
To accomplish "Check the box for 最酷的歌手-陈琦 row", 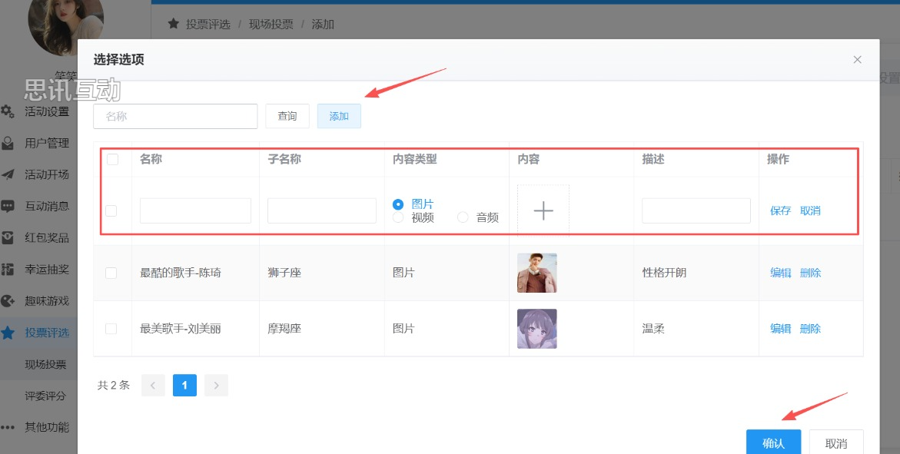I will point(111,273).
